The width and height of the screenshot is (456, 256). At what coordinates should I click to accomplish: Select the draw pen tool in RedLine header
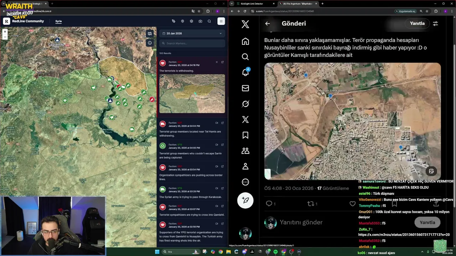tap(173, 21)
